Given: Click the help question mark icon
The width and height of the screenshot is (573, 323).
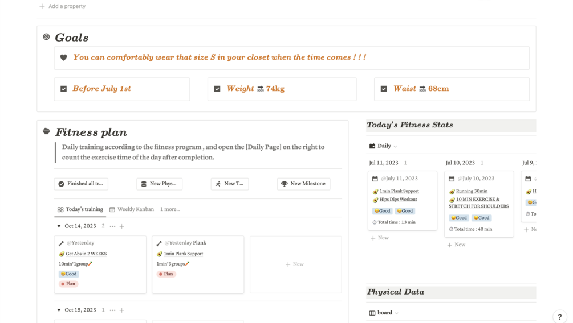Looking at the screenshot, I should pyautogui.click(x=560, y=317).
